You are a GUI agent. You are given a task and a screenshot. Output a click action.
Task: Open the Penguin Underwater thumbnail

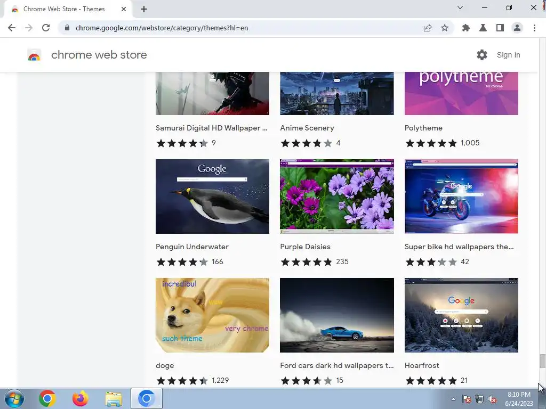coord(212,197)
